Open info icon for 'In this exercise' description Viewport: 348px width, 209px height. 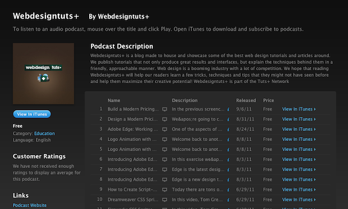[228, 160]
